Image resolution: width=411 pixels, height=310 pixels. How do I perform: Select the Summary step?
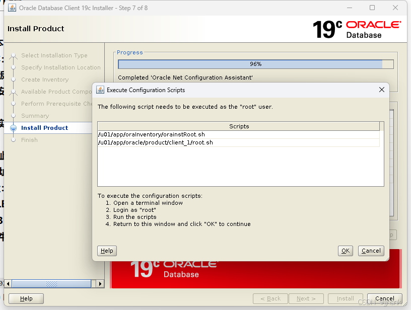click(35, 115)
